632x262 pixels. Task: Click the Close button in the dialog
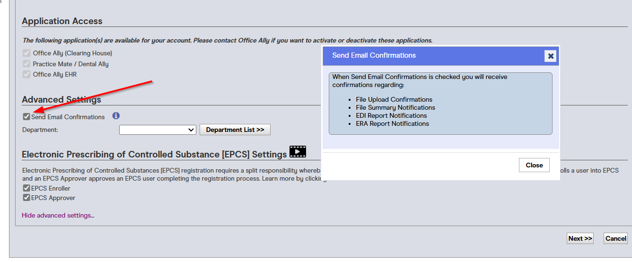coord(534,165)
